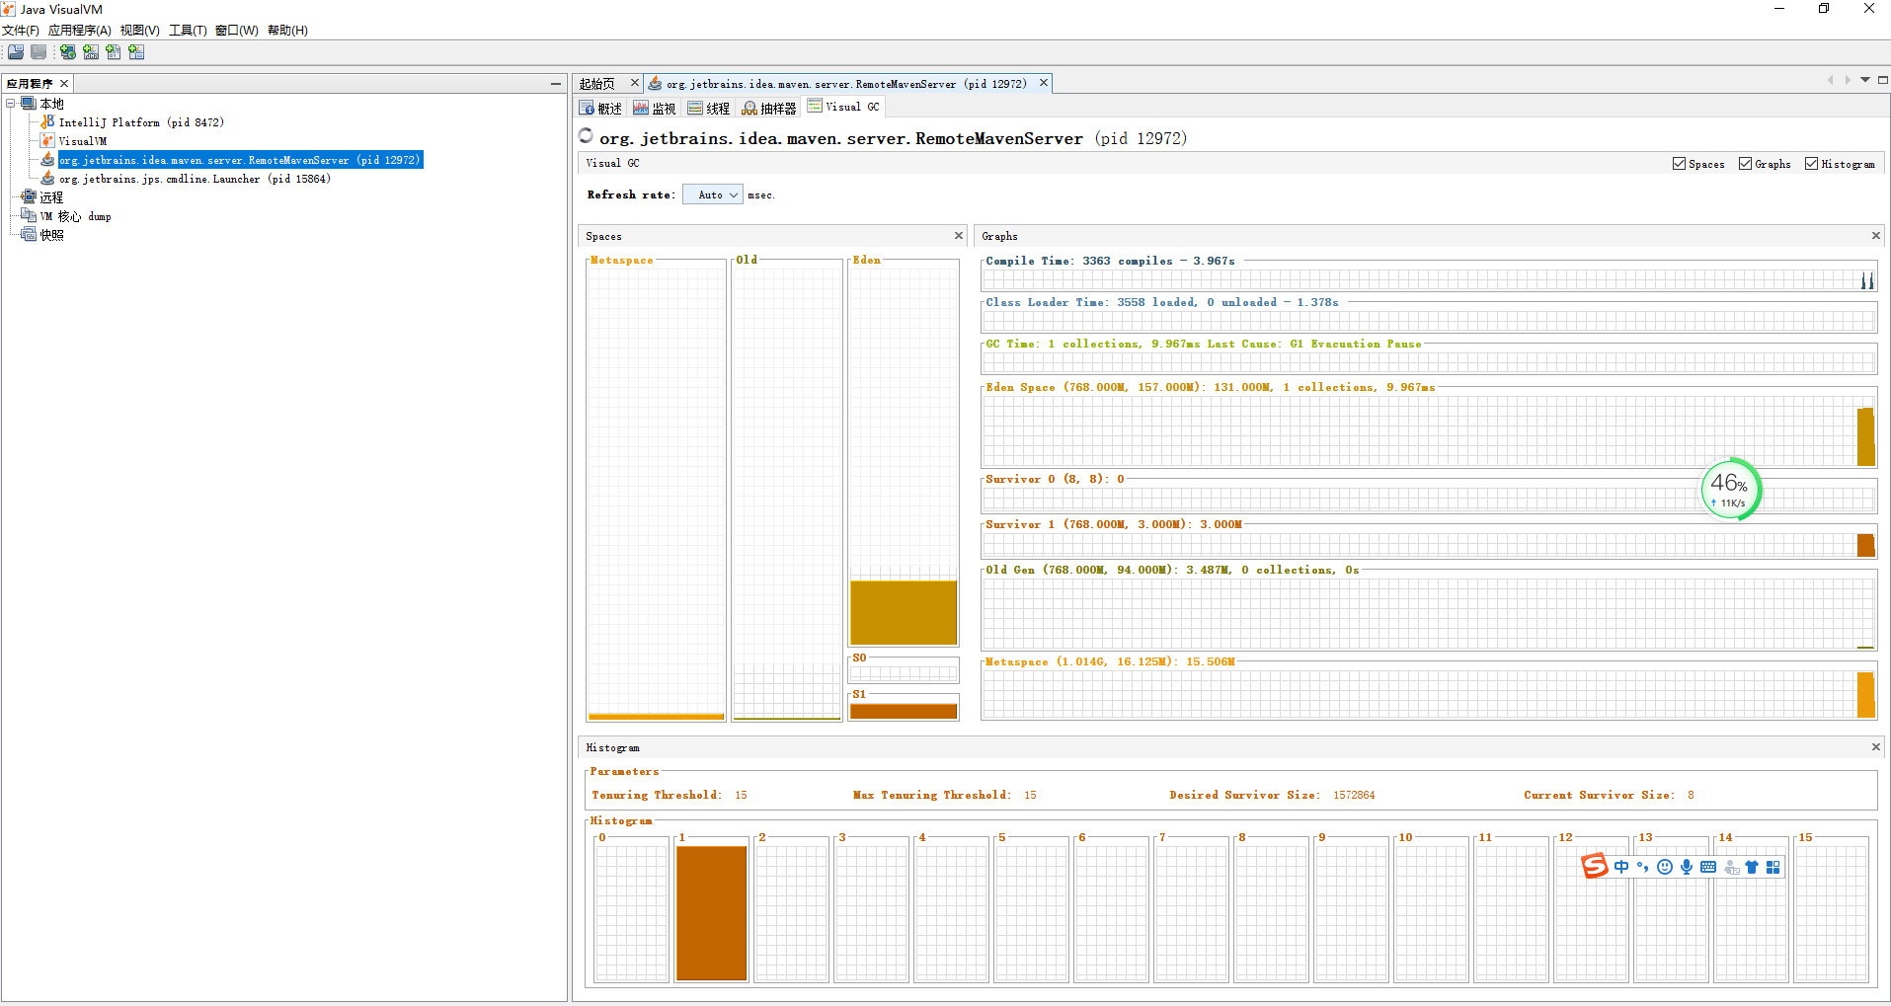This screenshot has width=1891, height=1006.
Task: Switch Sogou Chinese/English input mode
Action: [1621, 867]
